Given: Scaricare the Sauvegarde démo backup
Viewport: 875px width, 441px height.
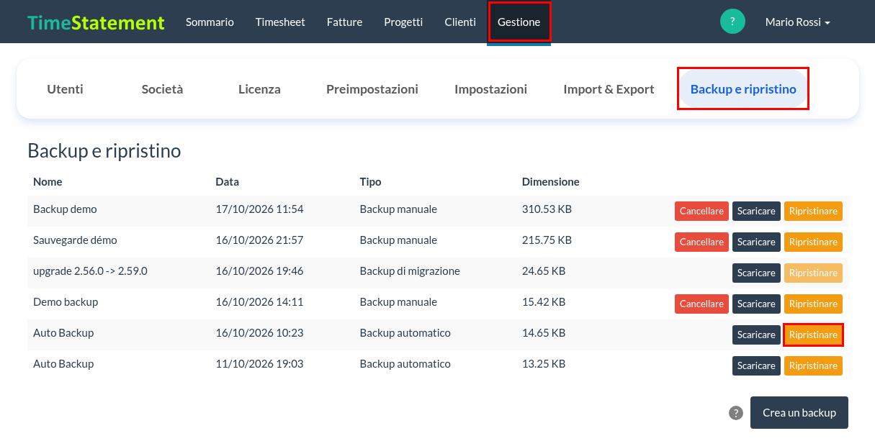Looking at the screenshot, I should click(x=756, y=242).
